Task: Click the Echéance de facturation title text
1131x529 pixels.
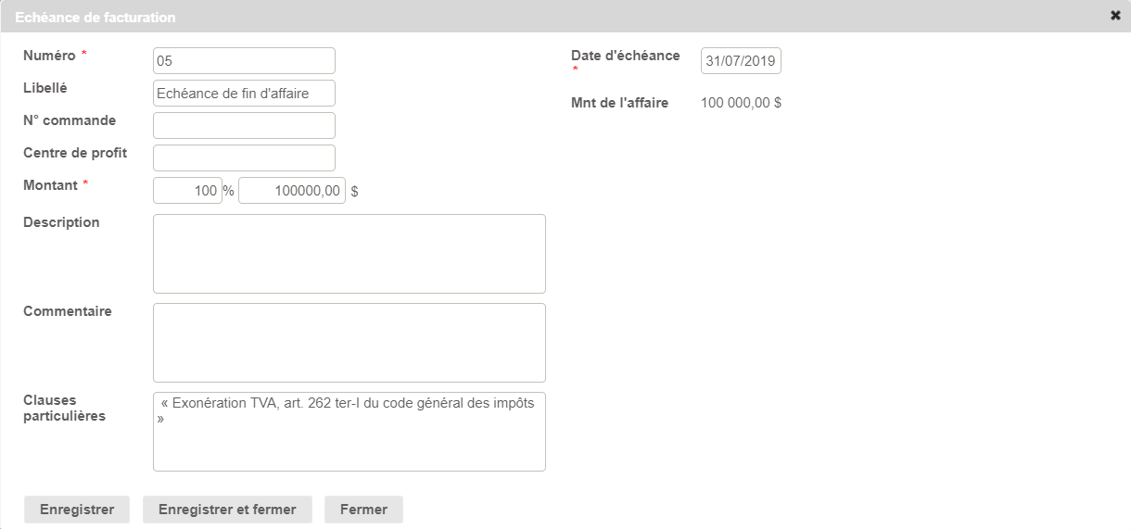Action: point(95,18)
